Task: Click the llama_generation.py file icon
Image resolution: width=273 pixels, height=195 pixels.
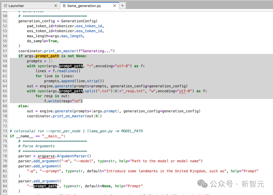Action: [x=64, y=6]
